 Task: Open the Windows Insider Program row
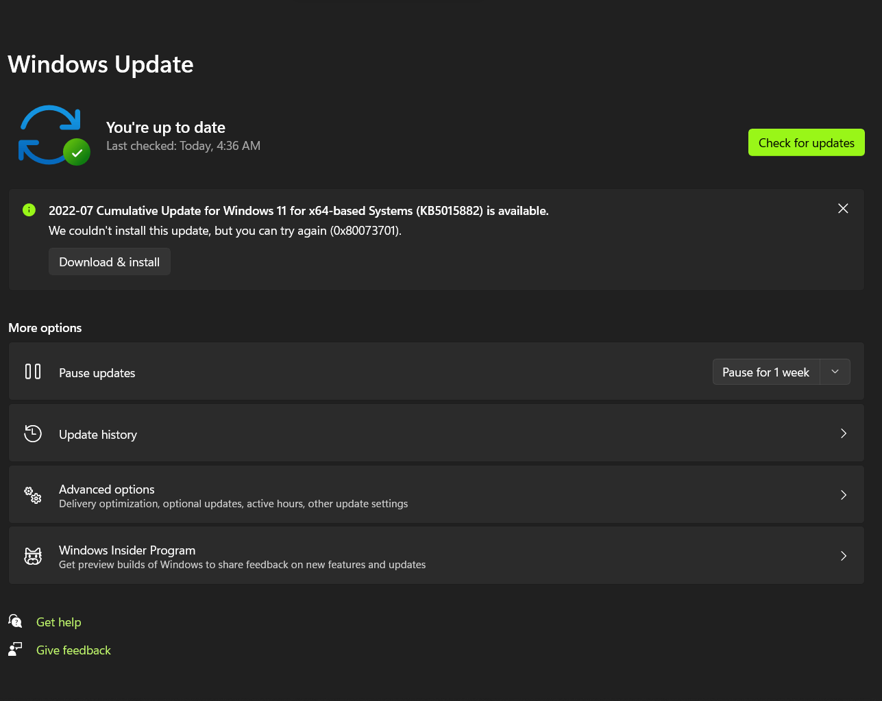point(437,556)
